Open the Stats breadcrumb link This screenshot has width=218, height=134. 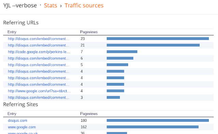[x=50, y=5]
